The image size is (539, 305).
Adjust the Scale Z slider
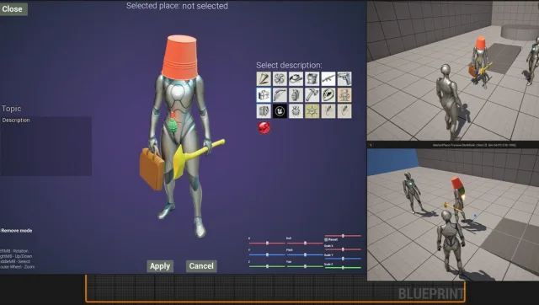coord(343,268)
